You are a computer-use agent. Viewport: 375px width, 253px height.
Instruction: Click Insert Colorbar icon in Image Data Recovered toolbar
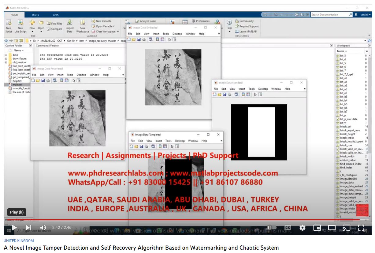tap(62, 80)
